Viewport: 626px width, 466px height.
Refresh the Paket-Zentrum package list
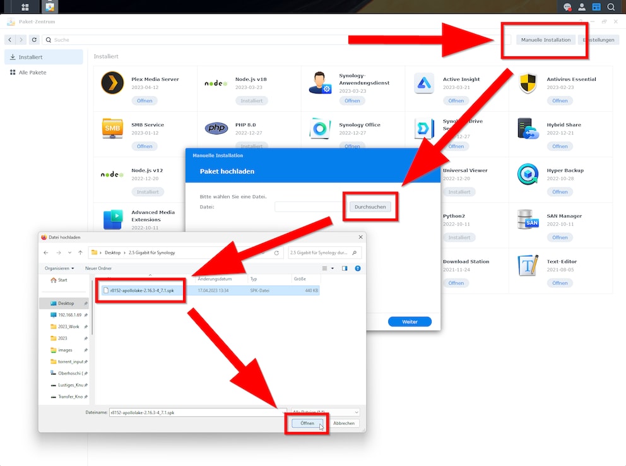(34, 40)
